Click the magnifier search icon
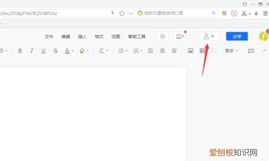The height and width of the screenshot is (161, 269). click(213, 13)
